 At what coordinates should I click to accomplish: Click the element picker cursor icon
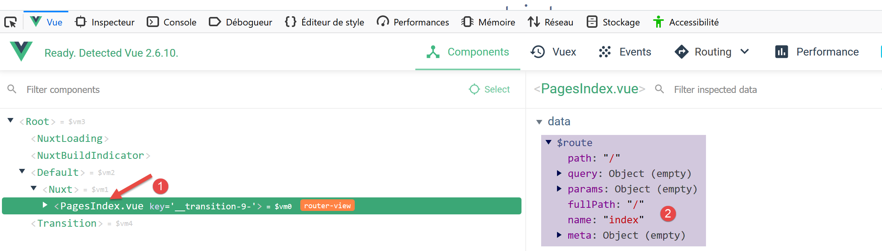tap(10, 22)
